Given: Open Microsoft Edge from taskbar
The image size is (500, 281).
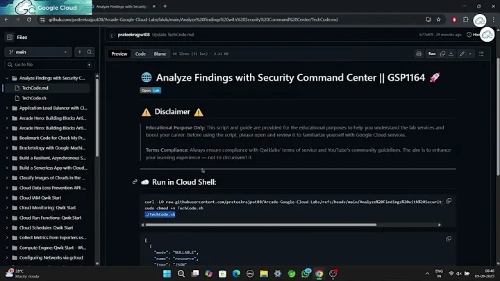Looking at the screenshot, I should click(236, 273).
